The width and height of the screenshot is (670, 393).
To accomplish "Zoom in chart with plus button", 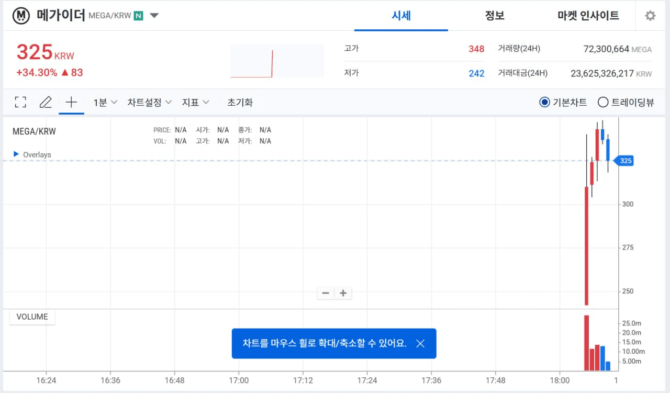I will click(x=343, y=293).
